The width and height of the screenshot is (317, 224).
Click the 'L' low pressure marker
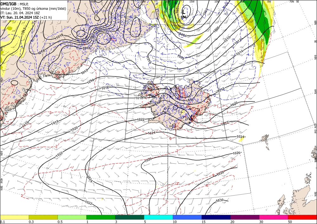pos(184,12)
